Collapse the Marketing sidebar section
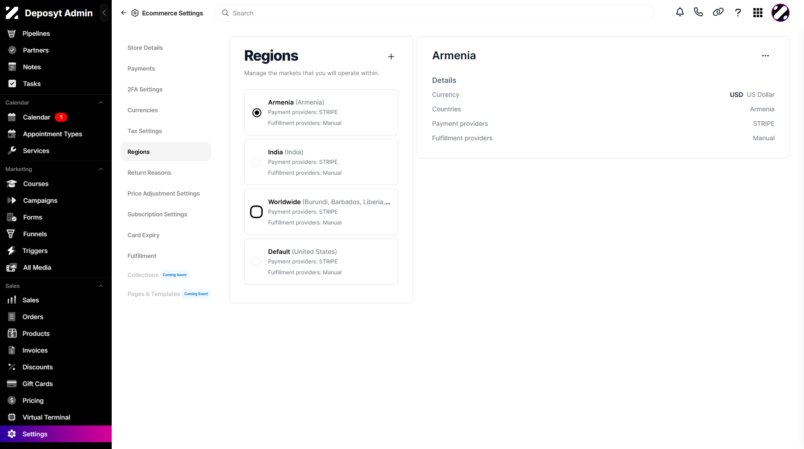Image resolution: width=804 pixels, height=449 pixels. point(101,169)
